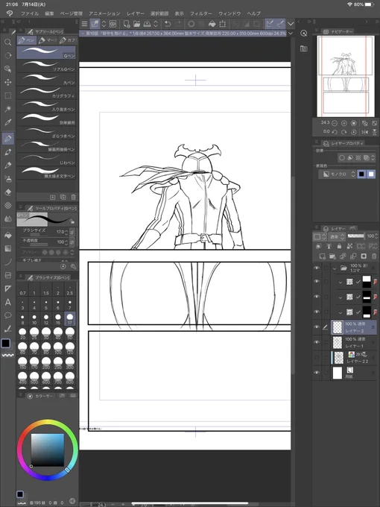Click the Delete layer trash icon
Image resolution: width=380 pixels, height=507 pixels.
[374, 256]
